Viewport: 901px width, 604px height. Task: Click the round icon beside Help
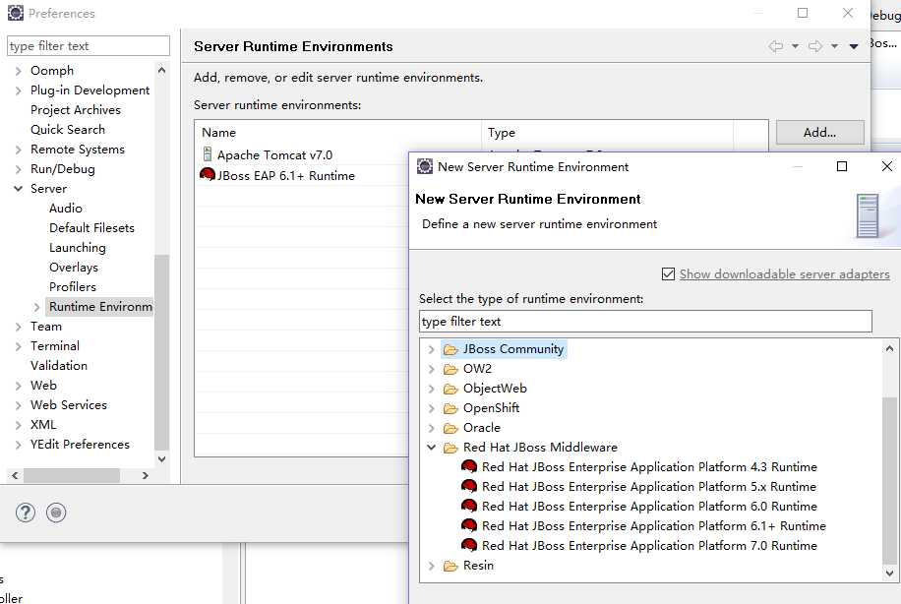point(56,513)
